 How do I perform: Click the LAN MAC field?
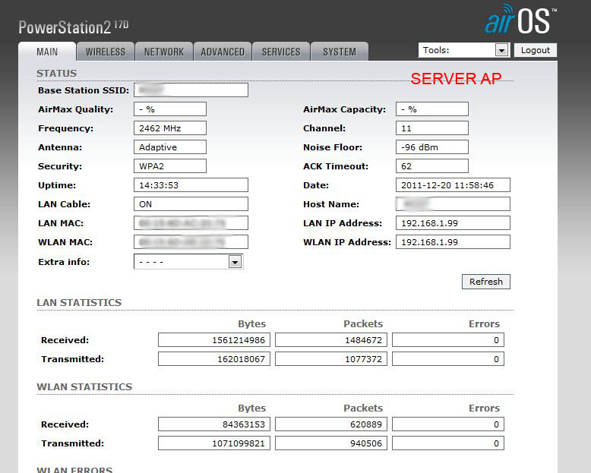click(191, 223)
